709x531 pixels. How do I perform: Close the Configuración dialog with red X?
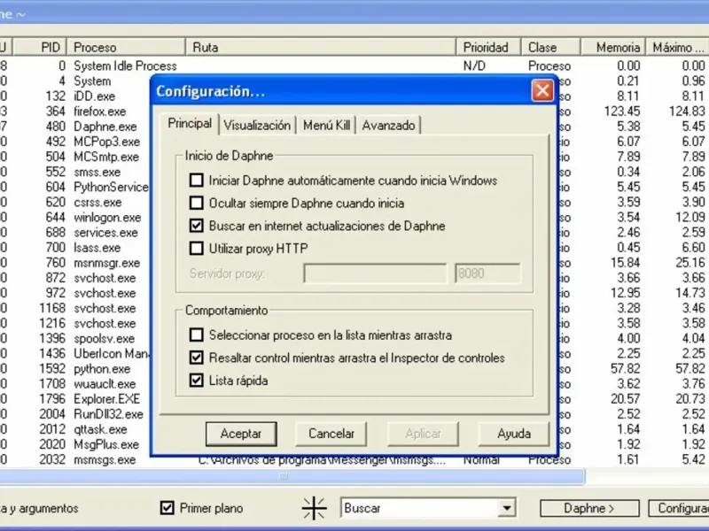coord(542,90)
